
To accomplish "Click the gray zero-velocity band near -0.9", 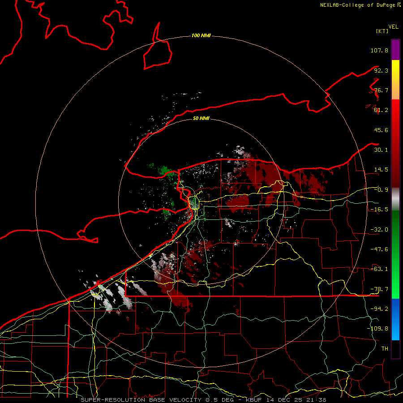I will pyautogui.click(x=395, y=199).
